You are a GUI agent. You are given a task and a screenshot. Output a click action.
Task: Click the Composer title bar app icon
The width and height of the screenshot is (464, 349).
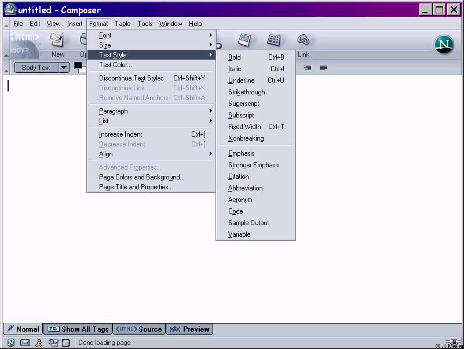tap(10, 9)
